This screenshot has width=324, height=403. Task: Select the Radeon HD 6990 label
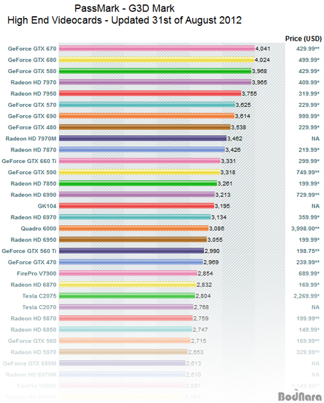tap(33, 195)
